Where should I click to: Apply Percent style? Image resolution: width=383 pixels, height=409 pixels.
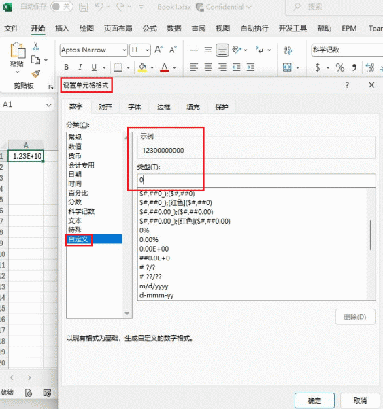click(339, 67)
